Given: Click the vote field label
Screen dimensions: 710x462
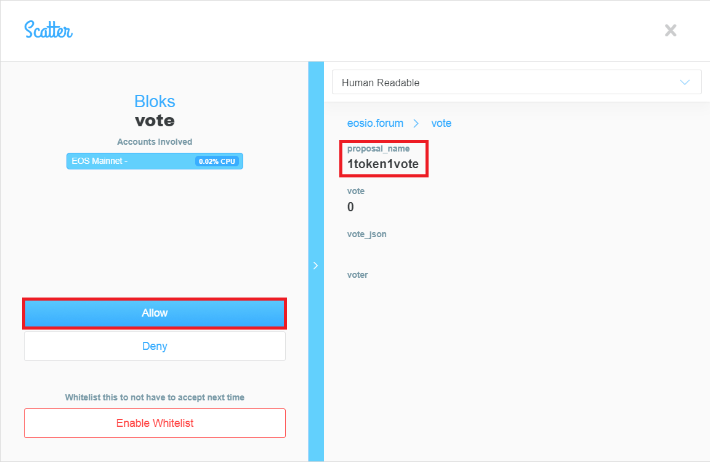Looking at the screenshot, I should click(355, 191).
